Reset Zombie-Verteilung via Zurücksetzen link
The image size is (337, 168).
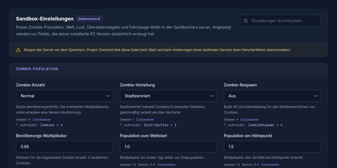[145, 119]
